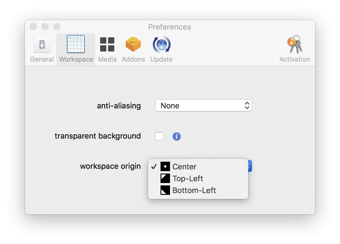
Task: Open the anti-aliasing dropdown
Action: pos(203,106)
